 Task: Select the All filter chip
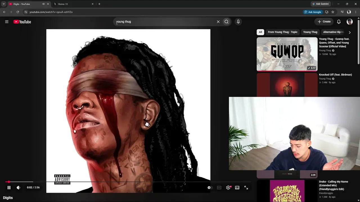[260, 32]
